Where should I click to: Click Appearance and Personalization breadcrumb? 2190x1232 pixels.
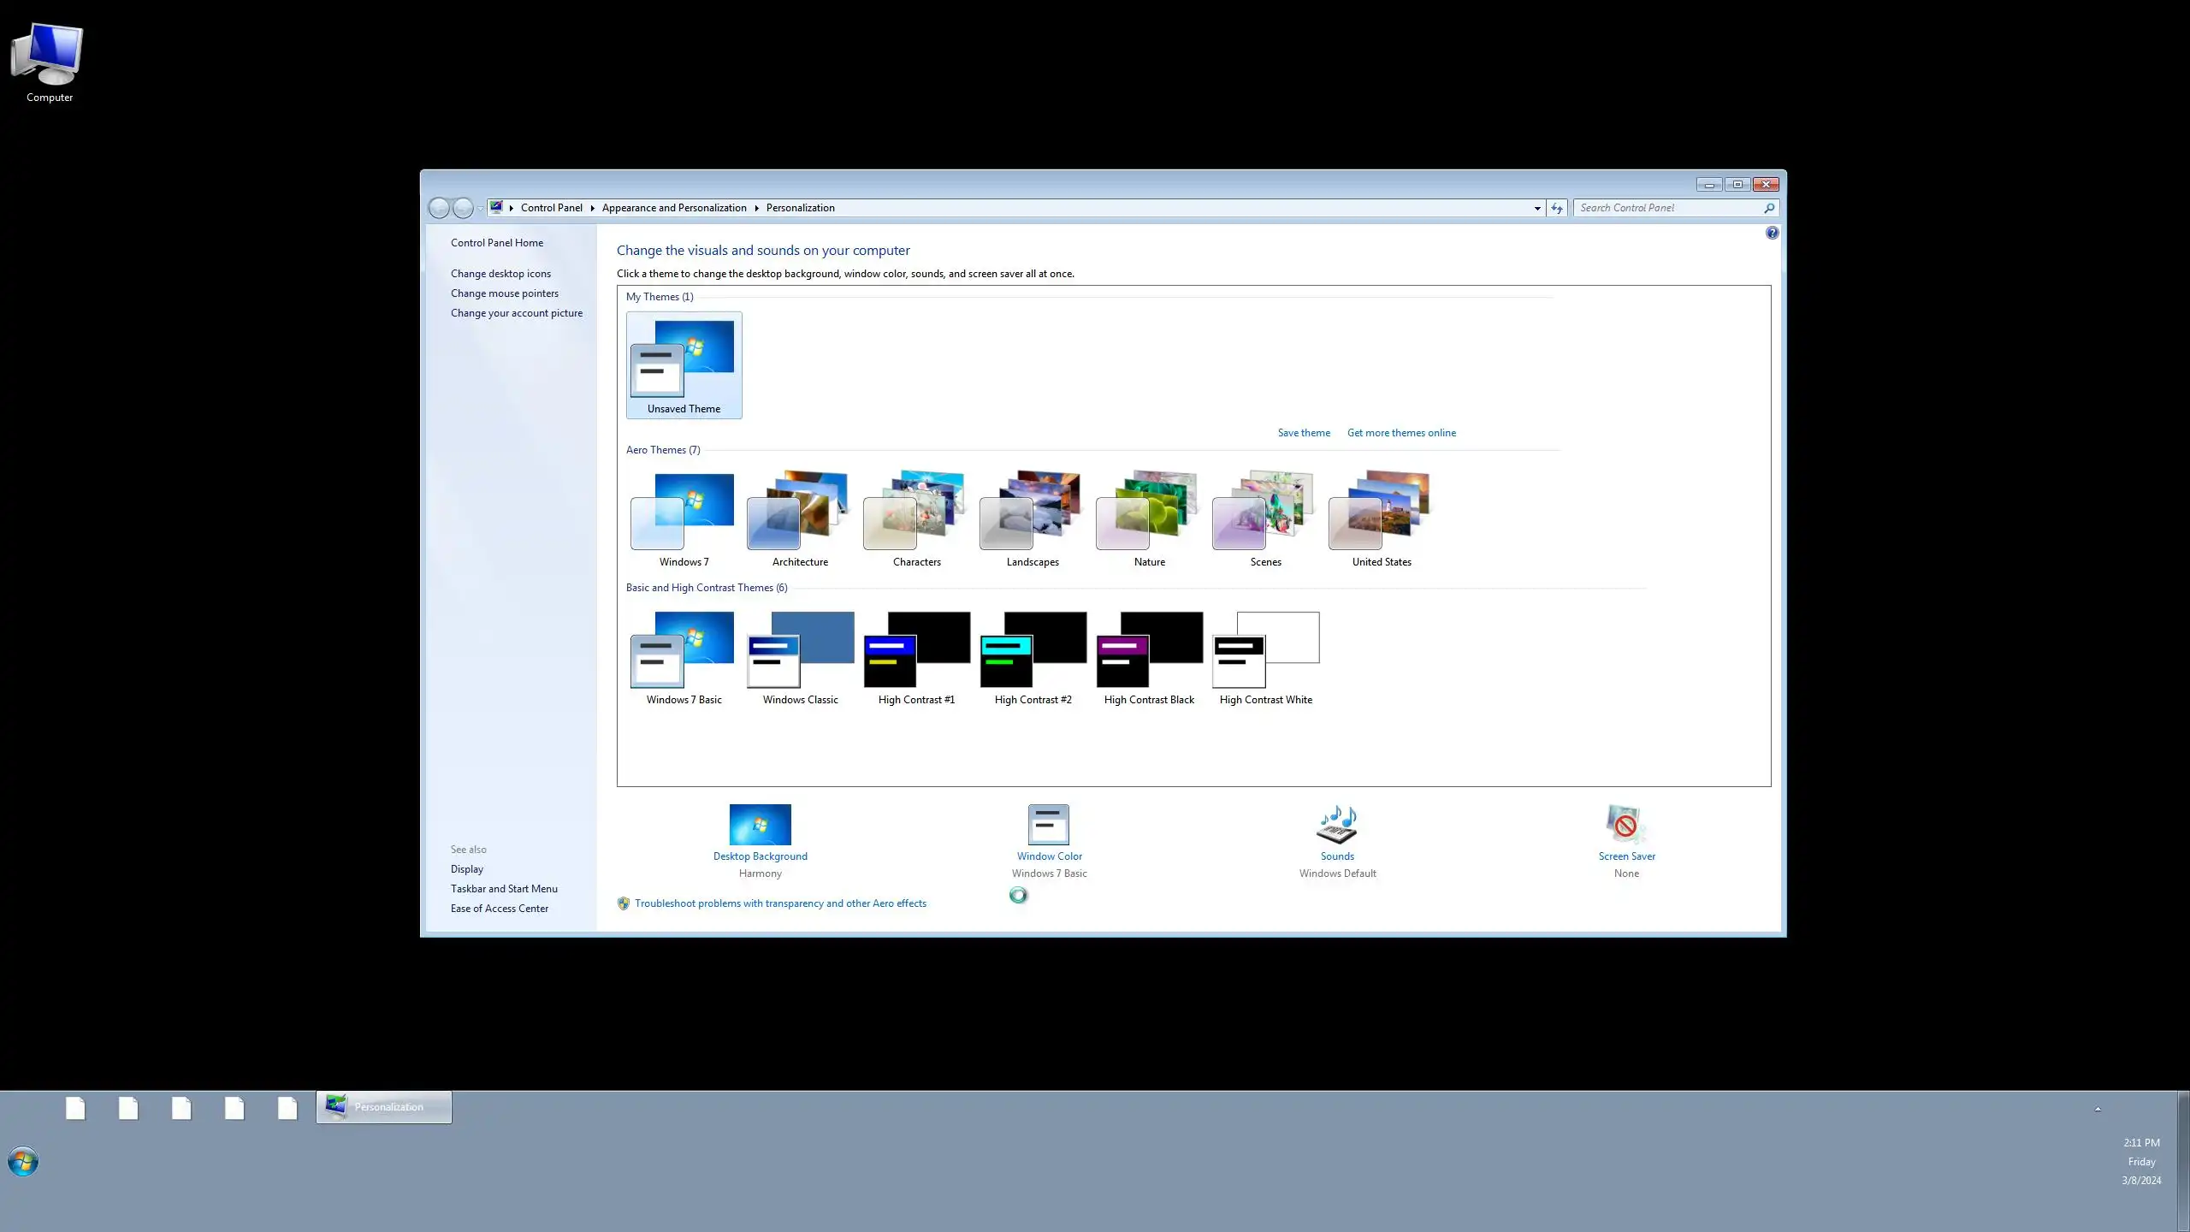[x=674, y=208]
